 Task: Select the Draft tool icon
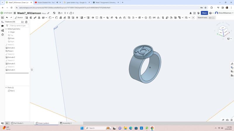point(61,17)
